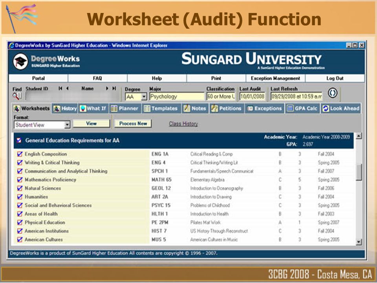Toggle the Natural Sciences checkbox
The height and width of the screenshot is (283, 377).
coord(20,188)
